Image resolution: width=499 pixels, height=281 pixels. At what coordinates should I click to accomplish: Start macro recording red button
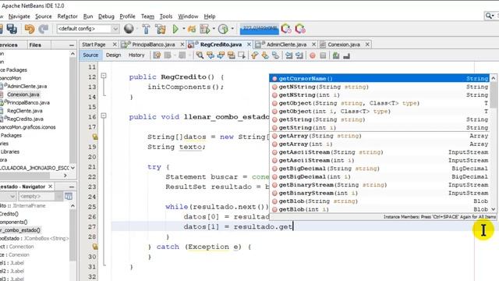tap(313, 55)
